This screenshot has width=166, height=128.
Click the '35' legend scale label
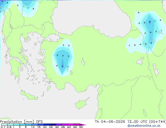(x=63, y=127)
